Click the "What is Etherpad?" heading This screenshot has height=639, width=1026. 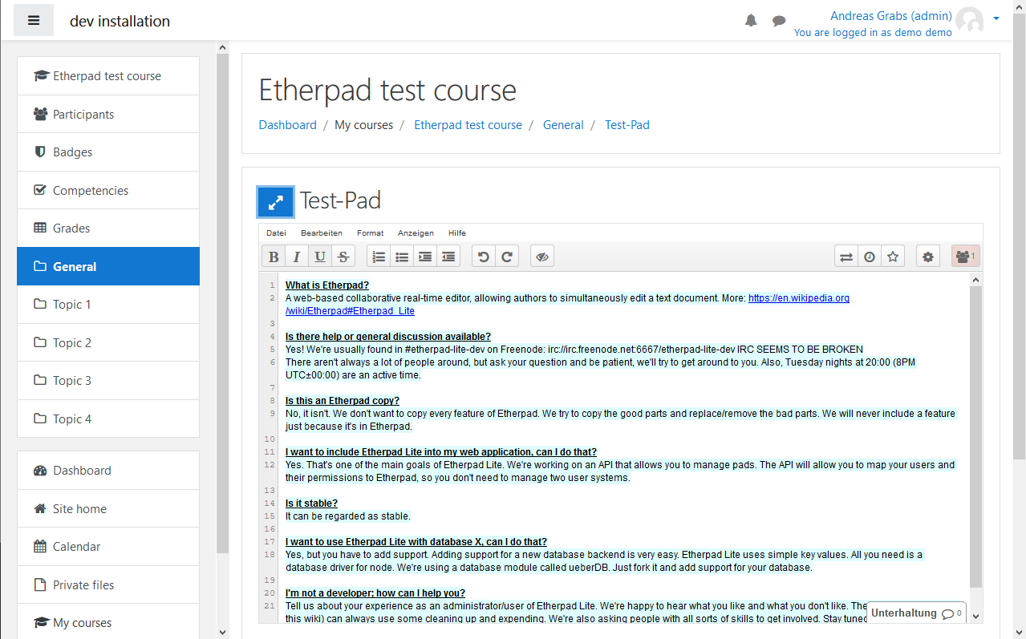tap(327, 285)
